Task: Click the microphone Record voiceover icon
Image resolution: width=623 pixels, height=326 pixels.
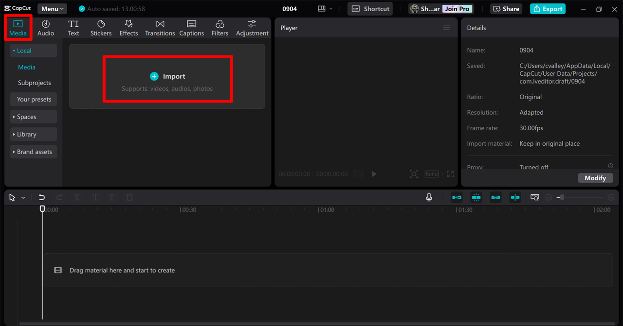Action: [x=429, y=197]
